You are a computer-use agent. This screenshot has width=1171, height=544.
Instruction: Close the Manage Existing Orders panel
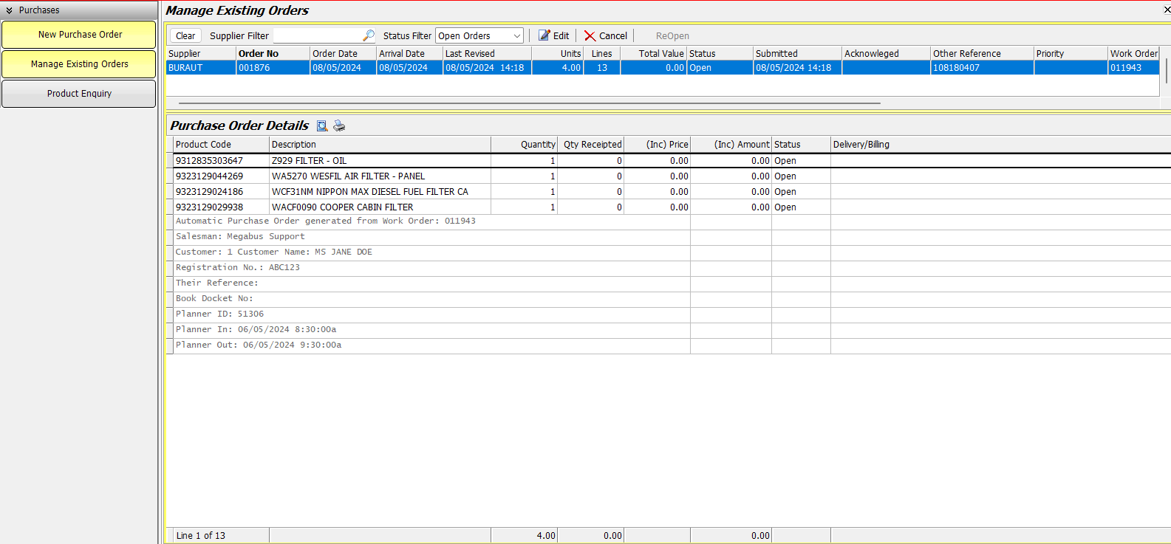coord(1167,10)
